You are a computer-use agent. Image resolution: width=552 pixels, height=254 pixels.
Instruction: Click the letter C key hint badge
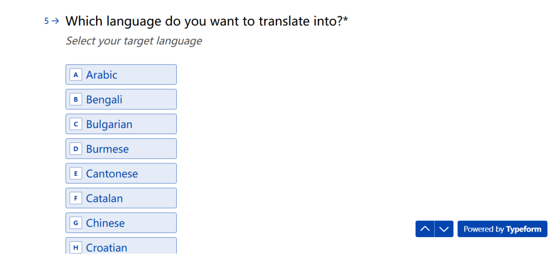coord(76,124)
